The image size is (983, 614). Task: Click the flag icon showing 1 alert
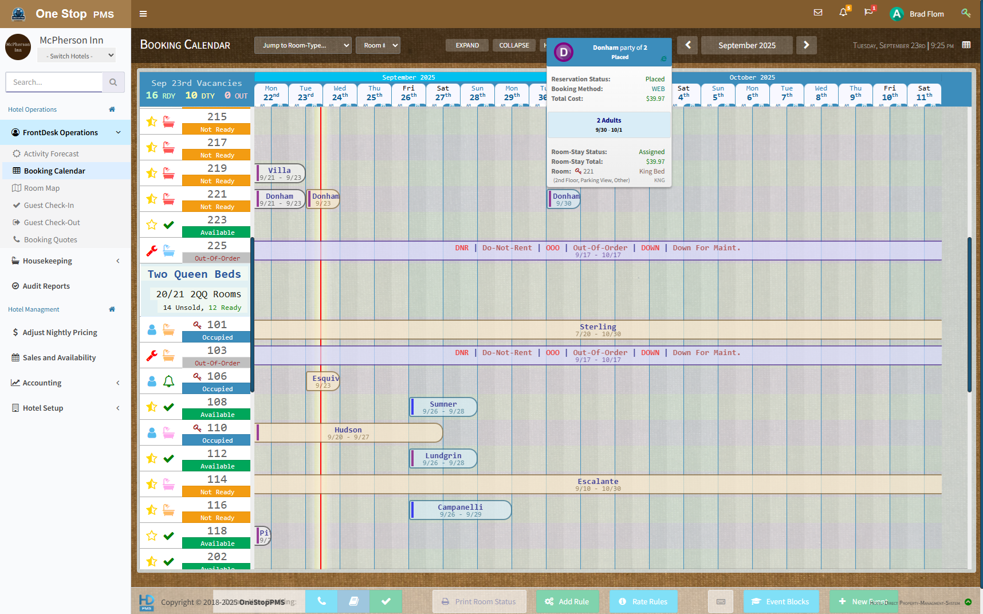coord(868,13)
